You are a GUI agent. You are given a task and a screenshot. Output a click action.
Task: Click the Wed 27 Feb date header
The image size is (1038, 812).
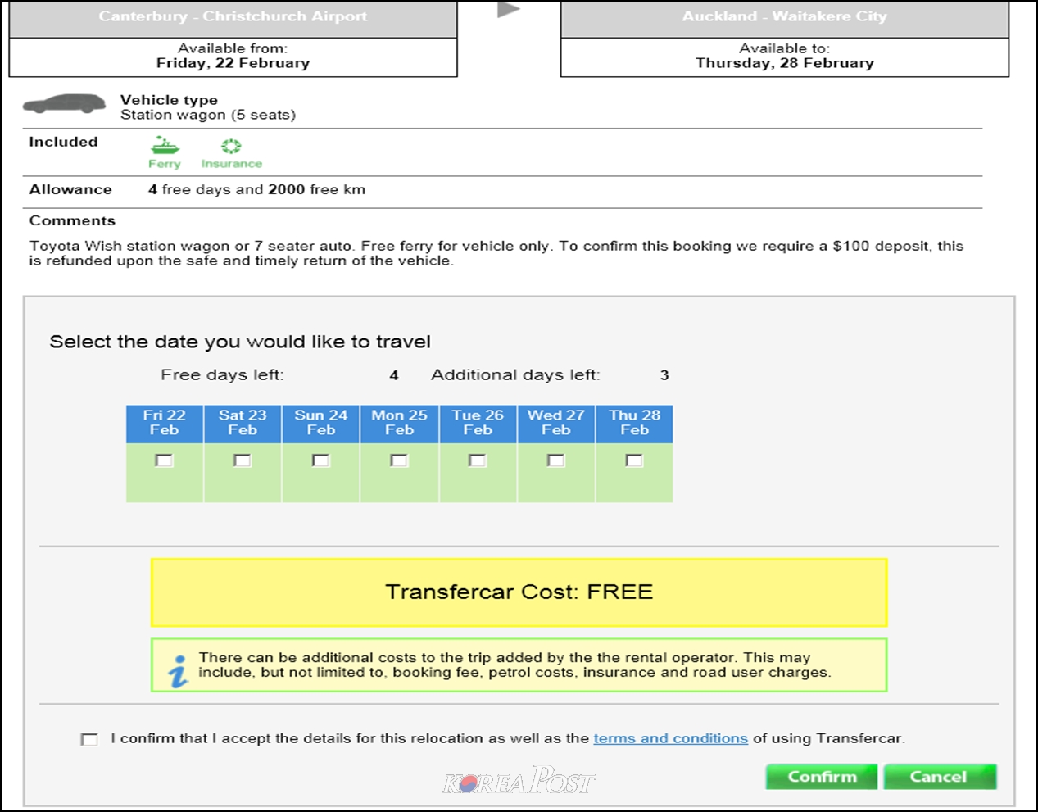point(555,423)
